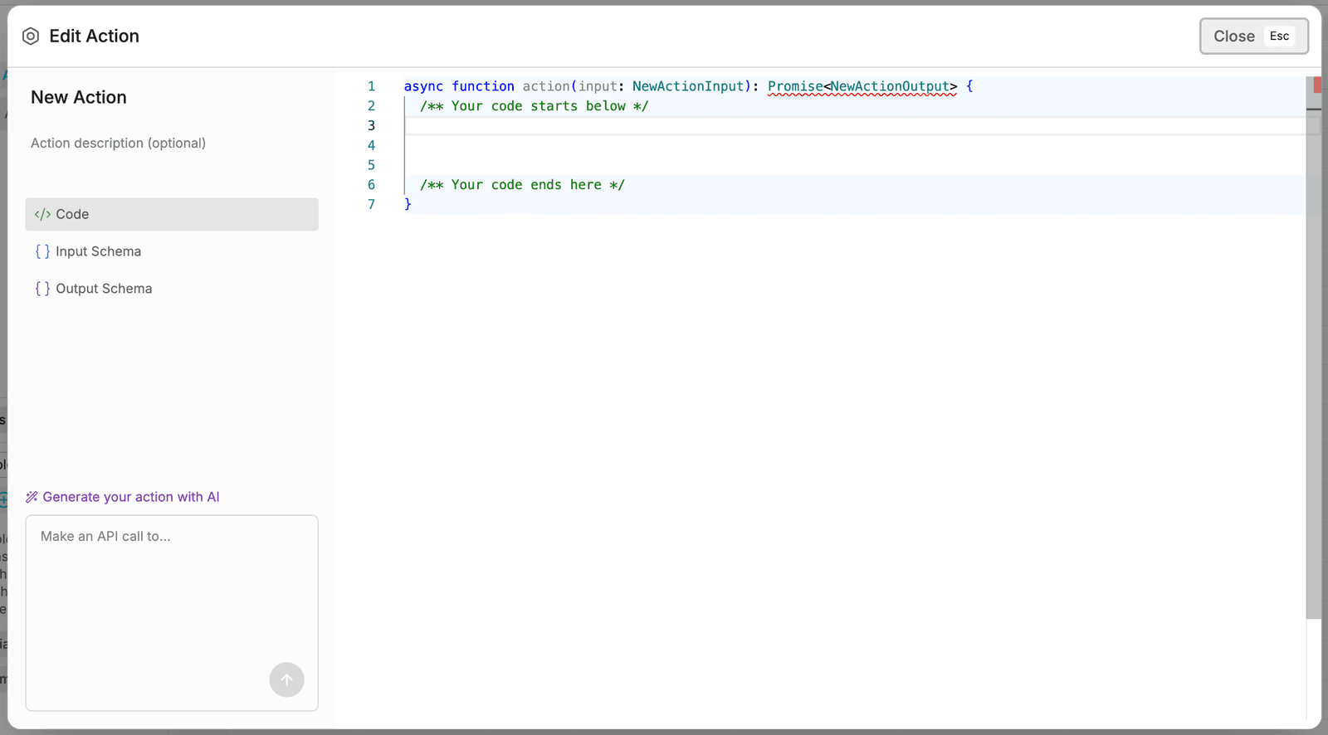Viewport: 1328px width, 735px height.
Task: Click the Action description optional field
Action: (118, 143)
